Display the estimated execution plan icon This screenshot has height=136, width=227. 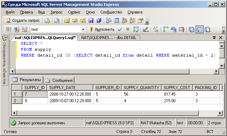(136, 29)
